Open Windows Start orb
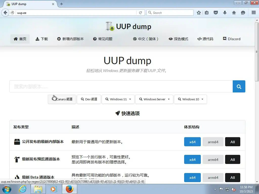 pos(7,189)
